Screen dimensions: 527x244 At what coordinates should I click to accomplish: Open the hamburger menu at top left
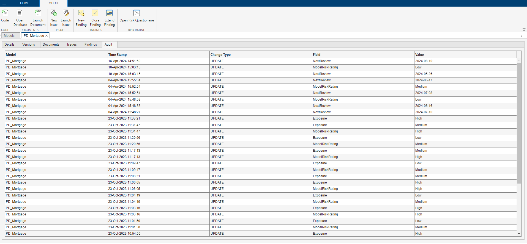coord(4,3)
